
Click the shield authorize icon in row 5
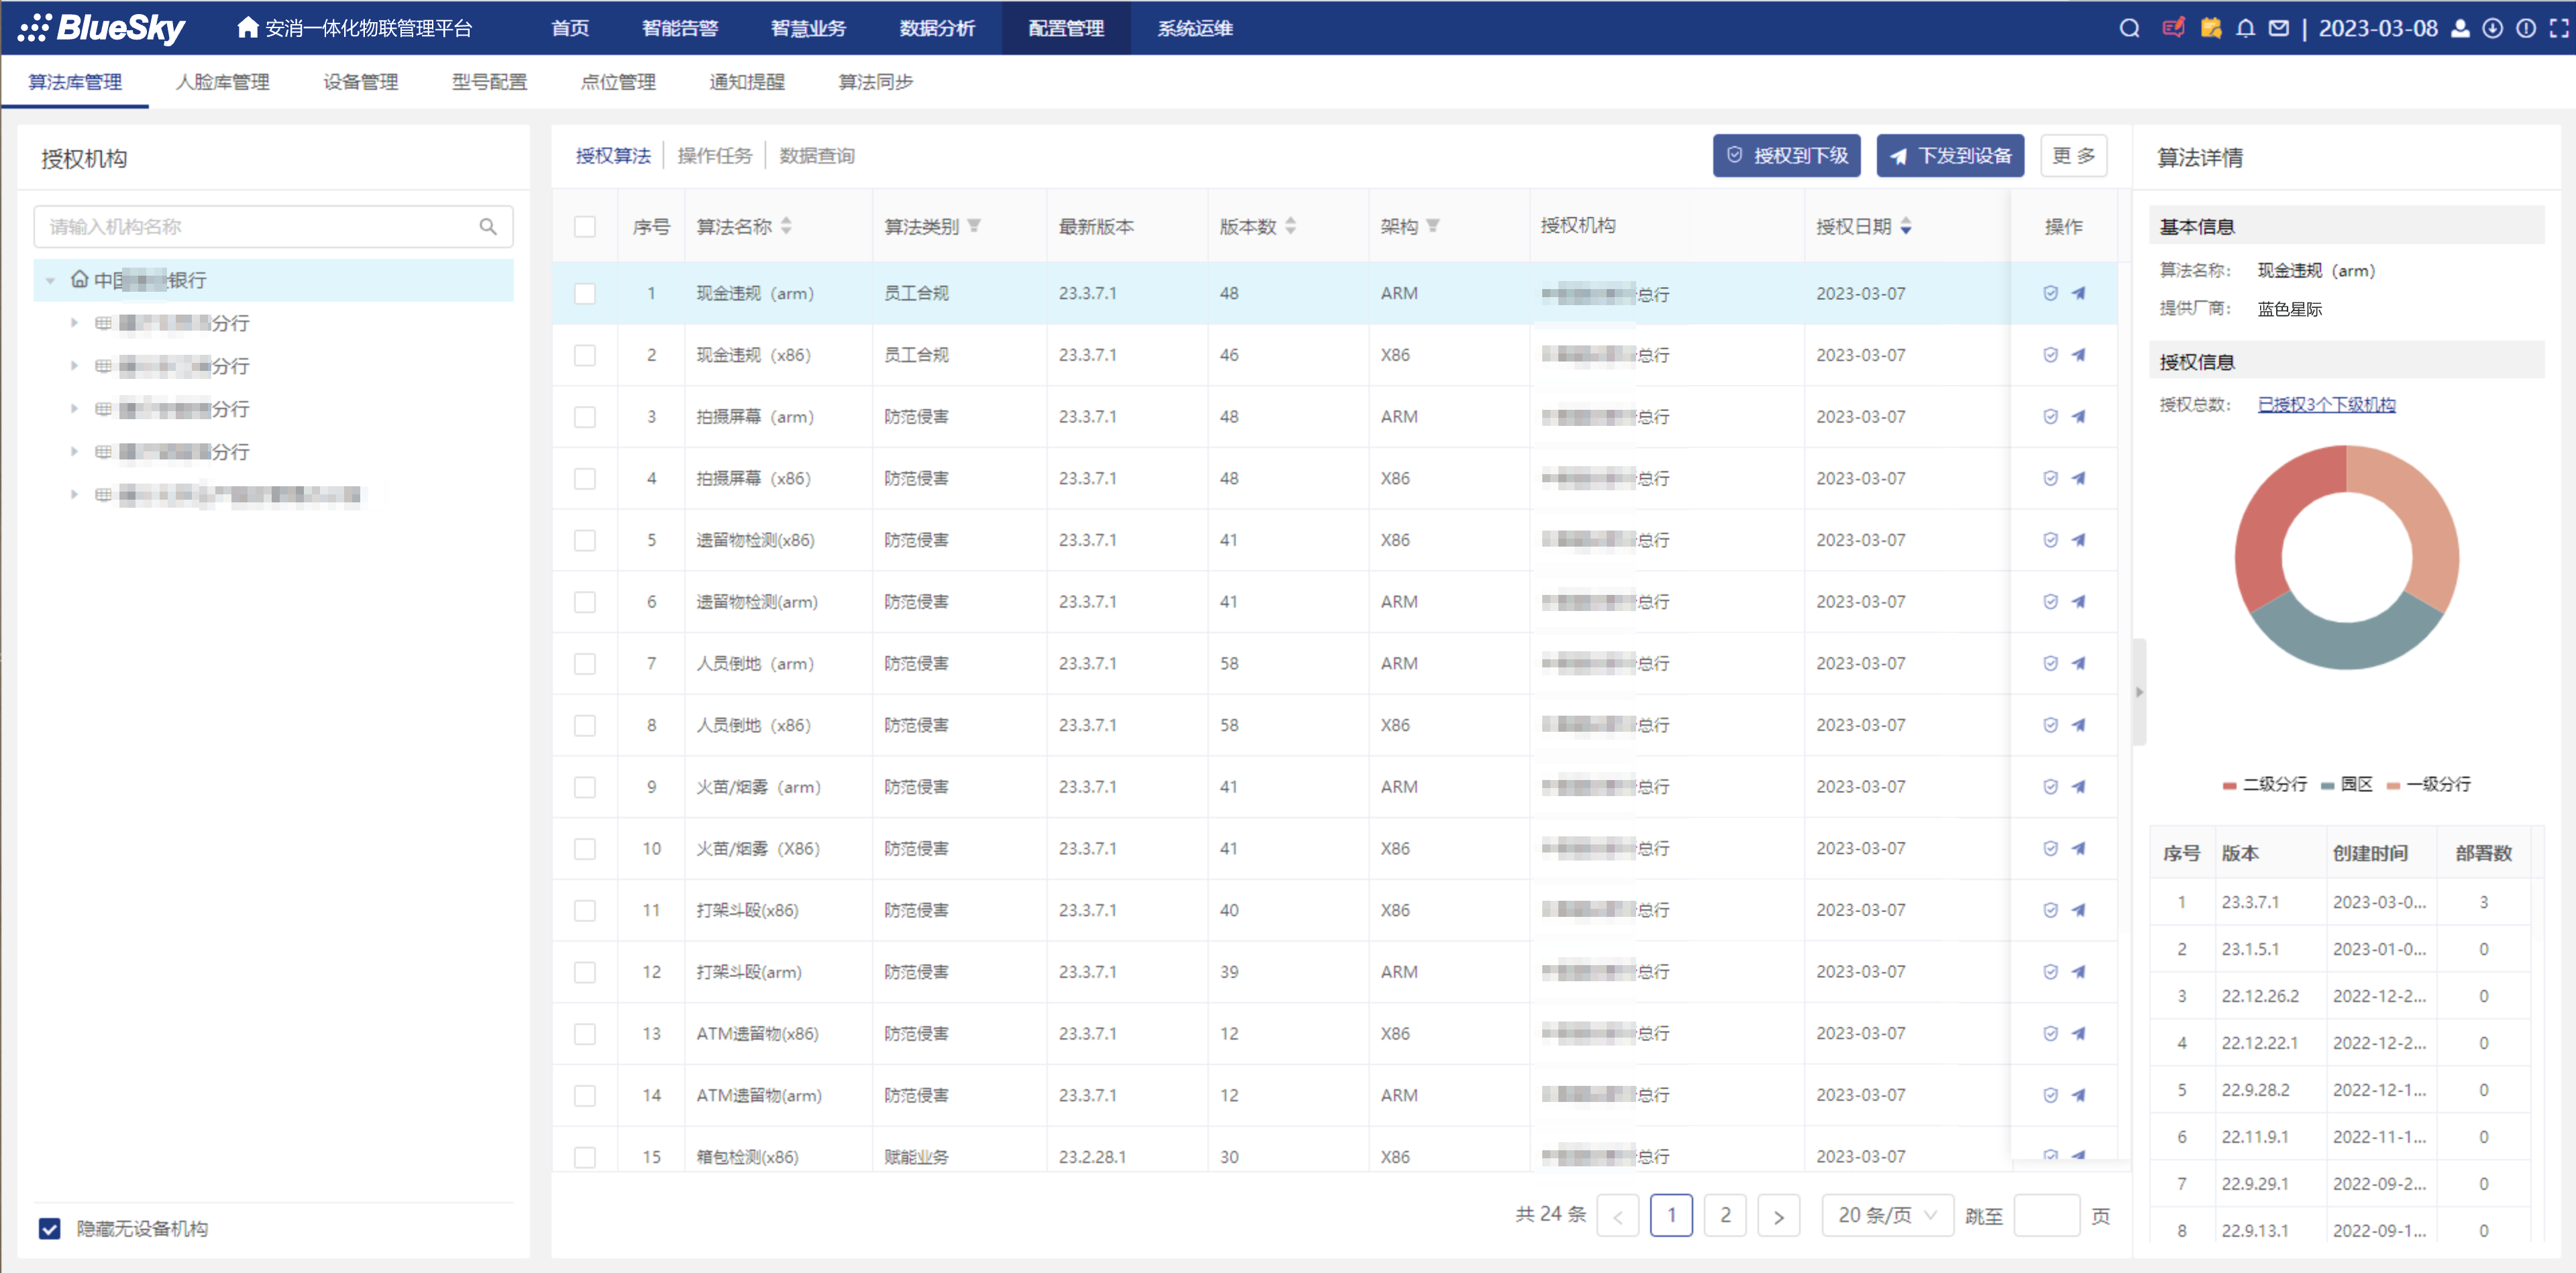pyautogui.click(x=2050, y=540)
